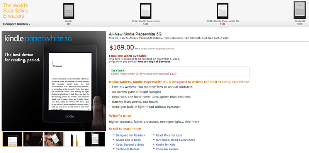Viewport: 309px width, 153px height.
Task: Select the Kindle Paperwhite 3G device image
Action: 222,11
